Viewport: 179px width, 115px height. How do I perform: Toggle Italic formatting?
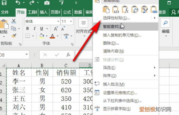pyautogui.click(x=35, y=29)
